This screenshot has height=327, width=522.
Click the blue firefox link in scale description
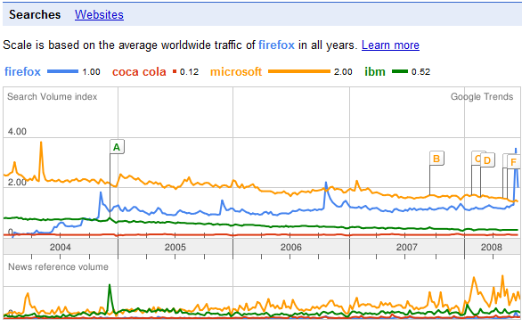pos(276,45)
